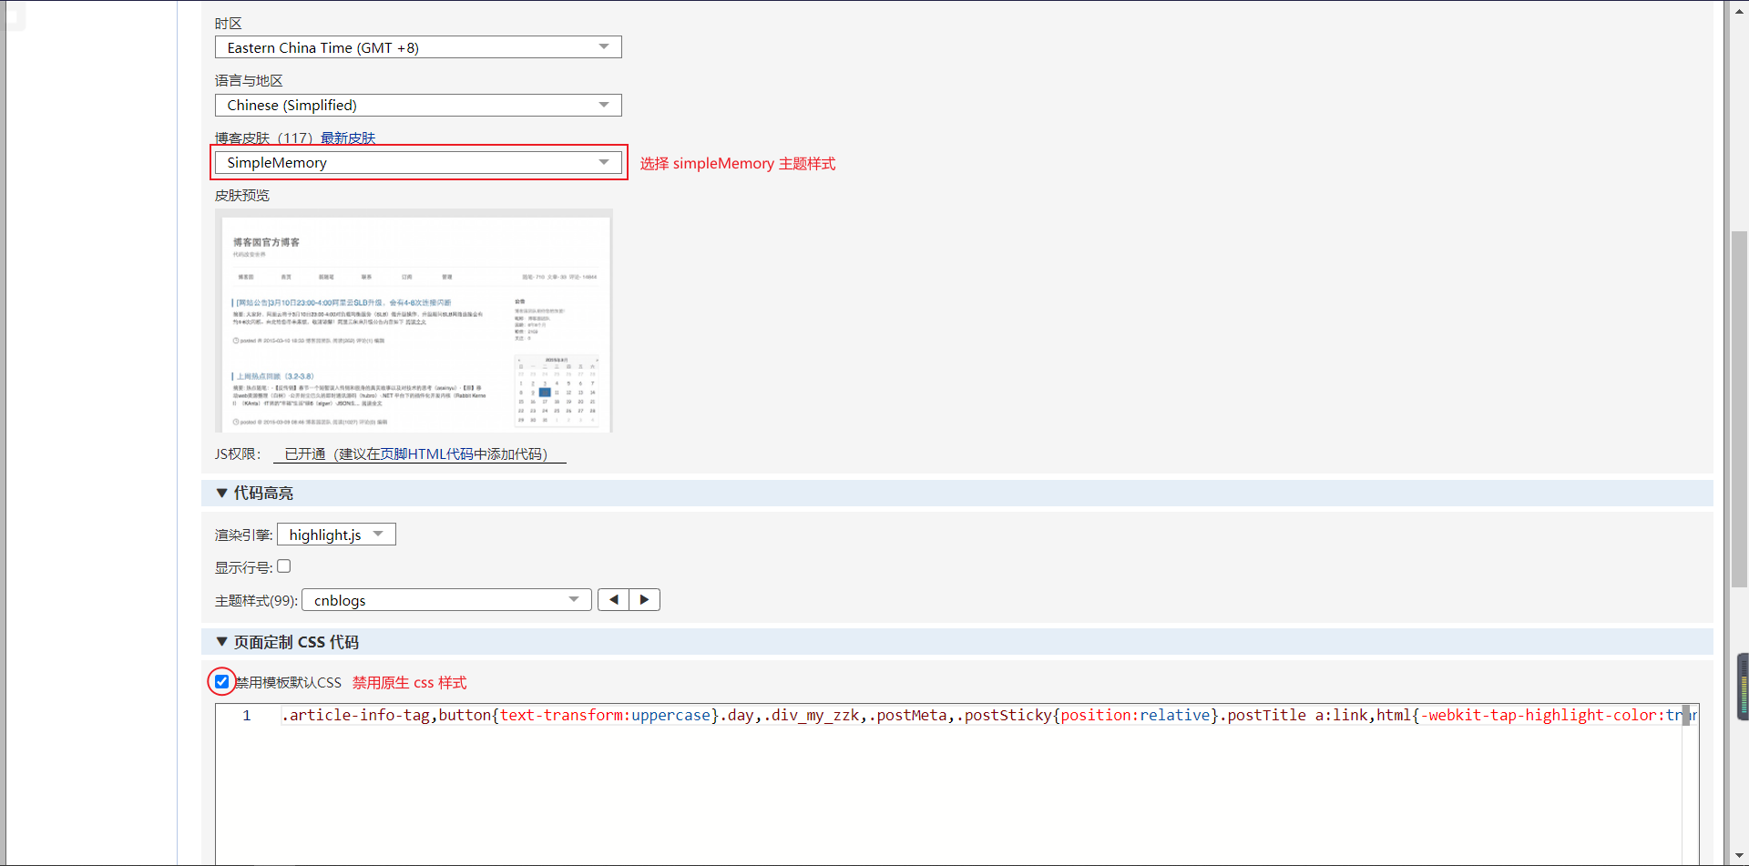Open the 最新皮肤 link

coord(348,138)
